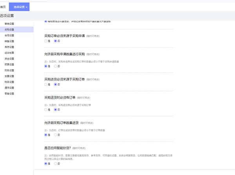Open 资金设置 in the left sidebar
This screenshot has height=175, width=235.
pyautogui.click(x=9, y=58)
